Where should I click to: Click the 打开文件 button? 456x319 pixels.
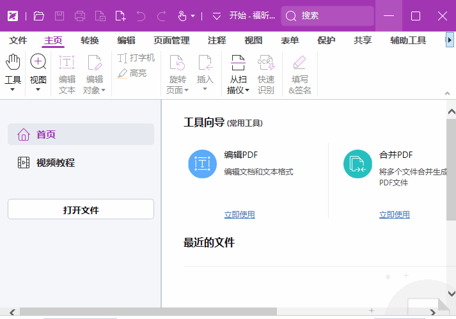81,209
